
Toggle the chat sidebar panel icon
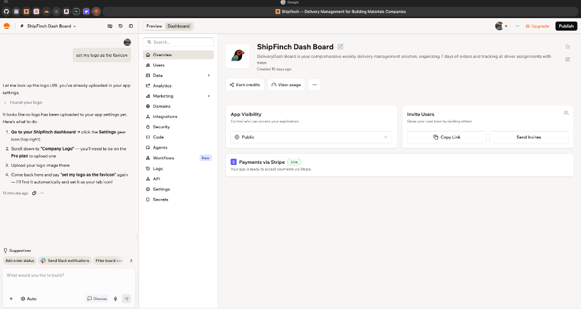pos(131,26)
